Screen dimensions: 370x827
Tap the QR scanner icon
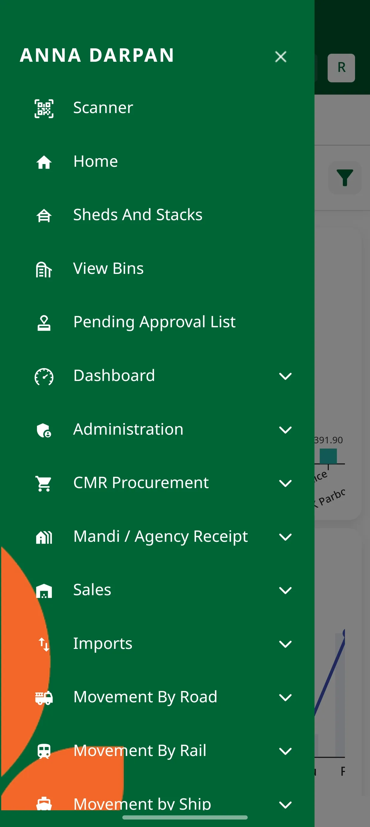click(x=44, y=109)
